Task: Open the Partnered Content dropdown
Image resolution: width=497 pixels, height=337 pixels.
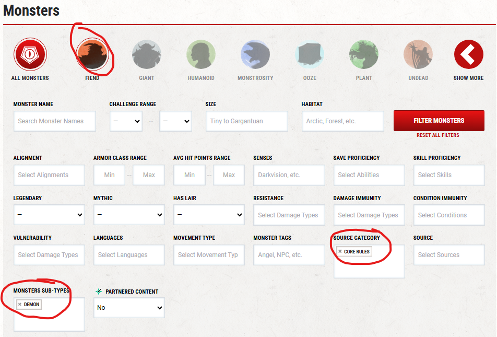Action: (129, 308)
